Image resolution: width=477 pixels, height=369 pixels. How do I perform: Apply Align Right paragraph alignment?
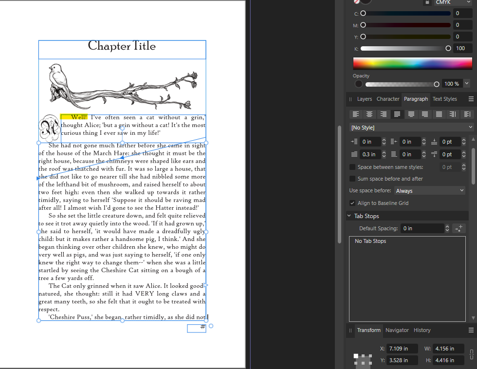(384, 114)
